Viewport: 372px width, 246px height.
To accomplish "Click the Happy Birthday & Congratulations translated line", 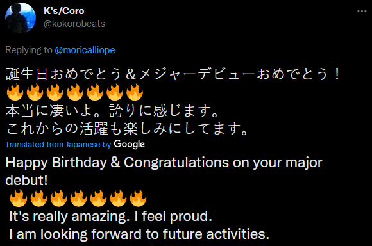I will [164, 171].
